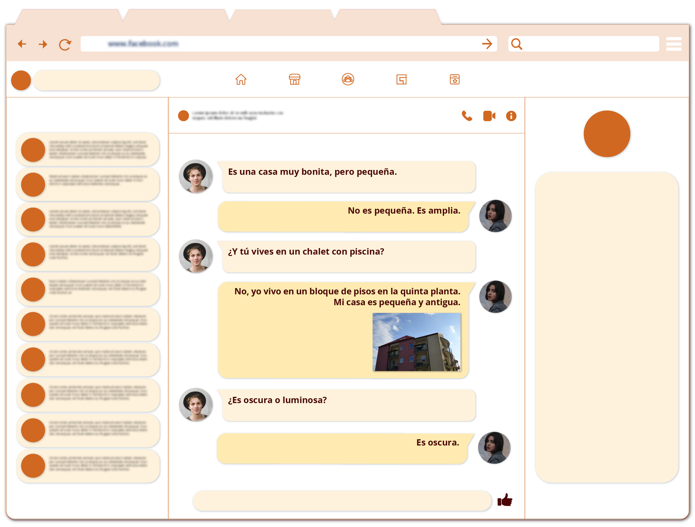This screenshot has height=527, width=695.
Task: Click the browser forward arrow
Action: 43,44
